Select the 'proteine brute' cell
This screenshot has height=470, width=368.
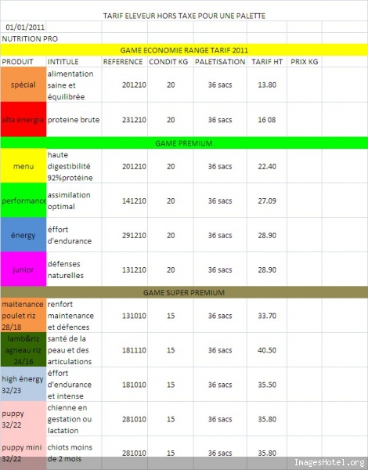74,120
